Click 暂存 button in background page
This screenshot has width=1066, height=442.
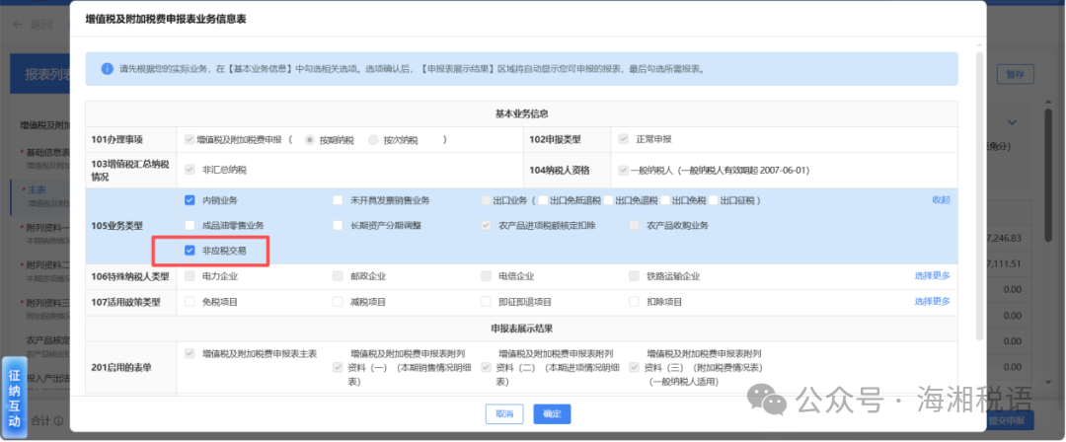tap(1015, 73)
